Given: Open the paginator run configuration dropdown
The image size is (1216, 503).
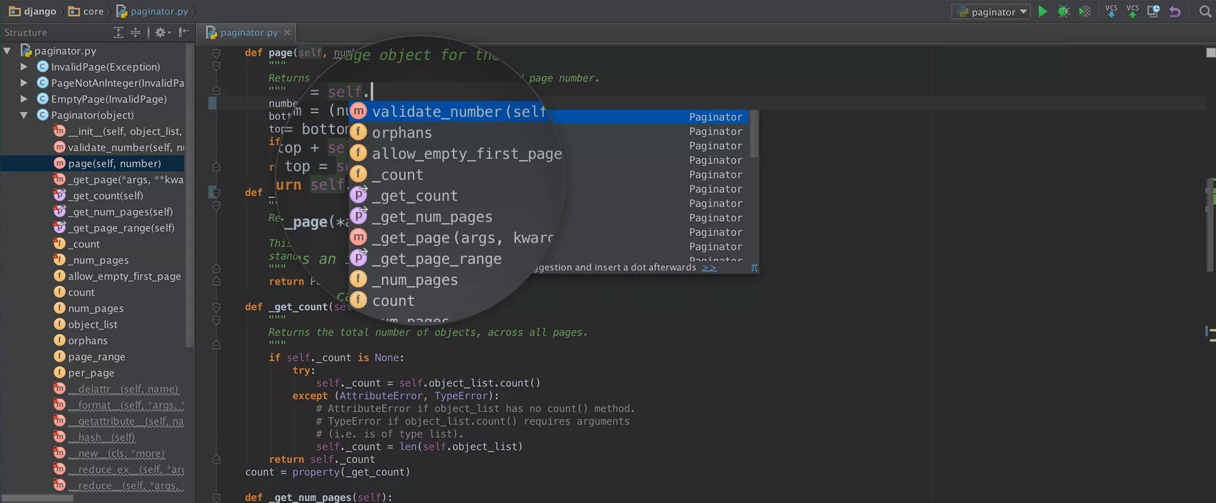Looking at the screenshot, I should 991,12.
